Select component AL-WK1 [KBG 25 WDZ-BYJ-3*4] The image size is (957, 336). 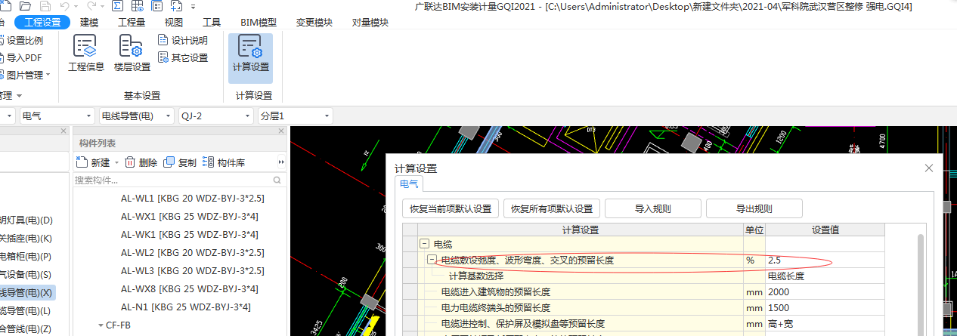pos(190,235)
